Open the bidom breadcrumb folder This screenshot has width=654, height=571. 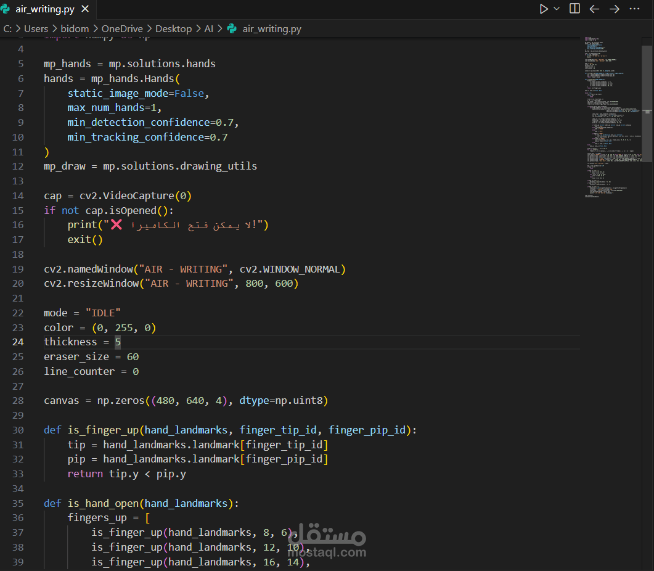point(75,29)
